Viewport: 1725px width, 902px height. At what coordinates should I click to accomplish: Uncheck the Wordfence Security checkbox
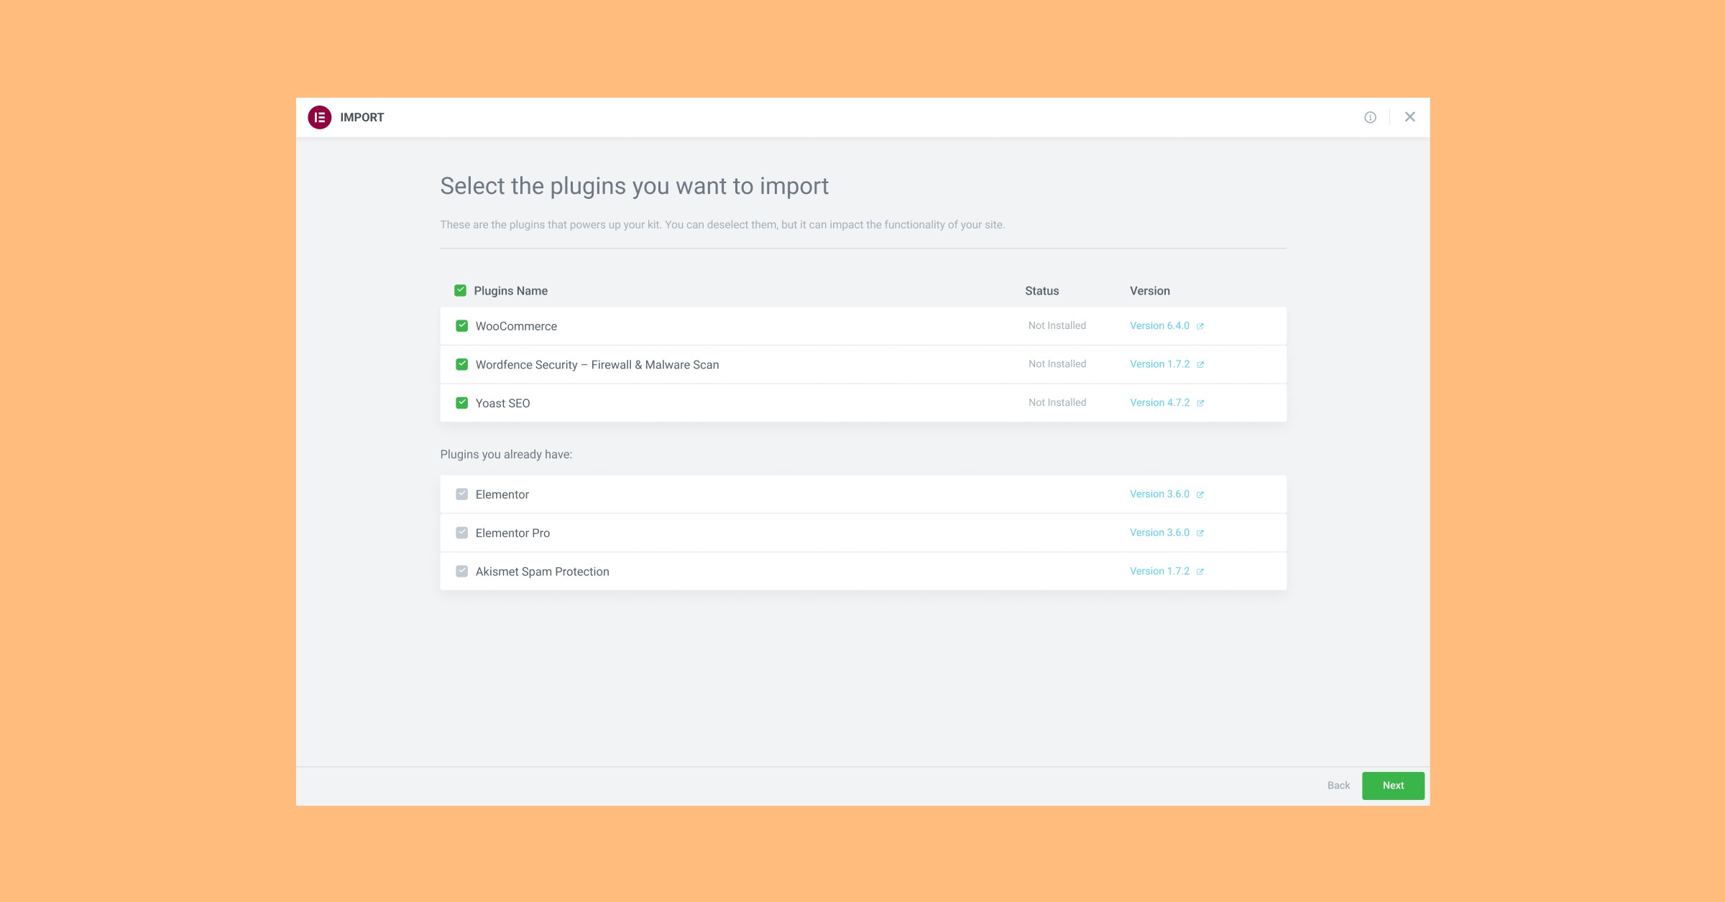click(x=461, y=365)
